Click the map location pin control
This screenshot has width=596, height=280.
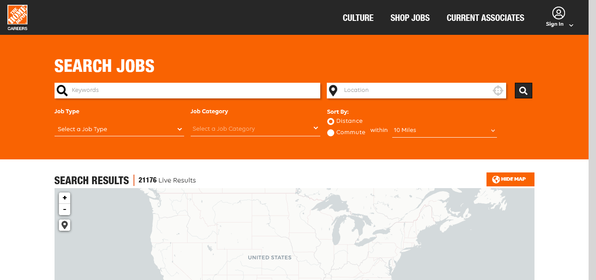(65, 225)
